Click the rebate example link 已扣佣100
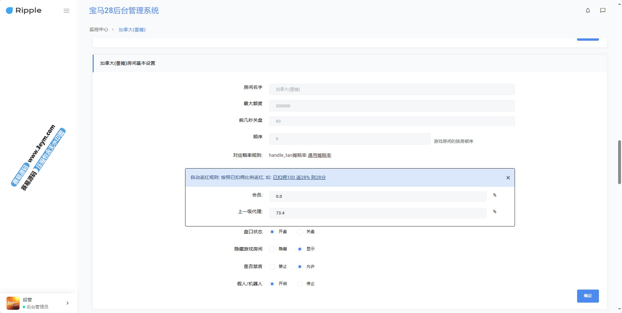The image size is (622, 313). pos(299,177)
